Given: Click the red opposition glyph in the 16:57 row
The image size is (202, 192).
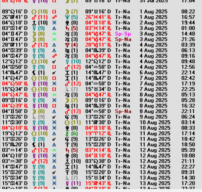Looking at the screenshot, I should [x=54, y=17].
